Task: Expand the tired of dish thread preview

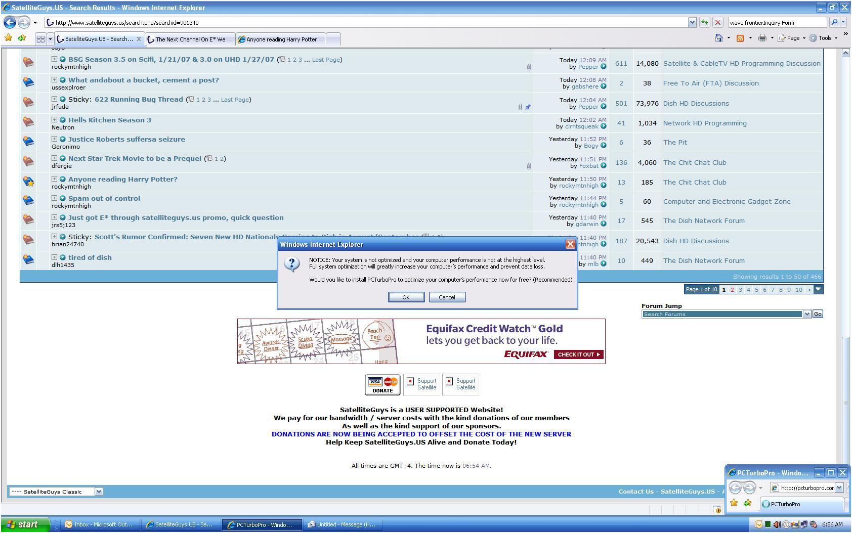Action: [54, 257]
